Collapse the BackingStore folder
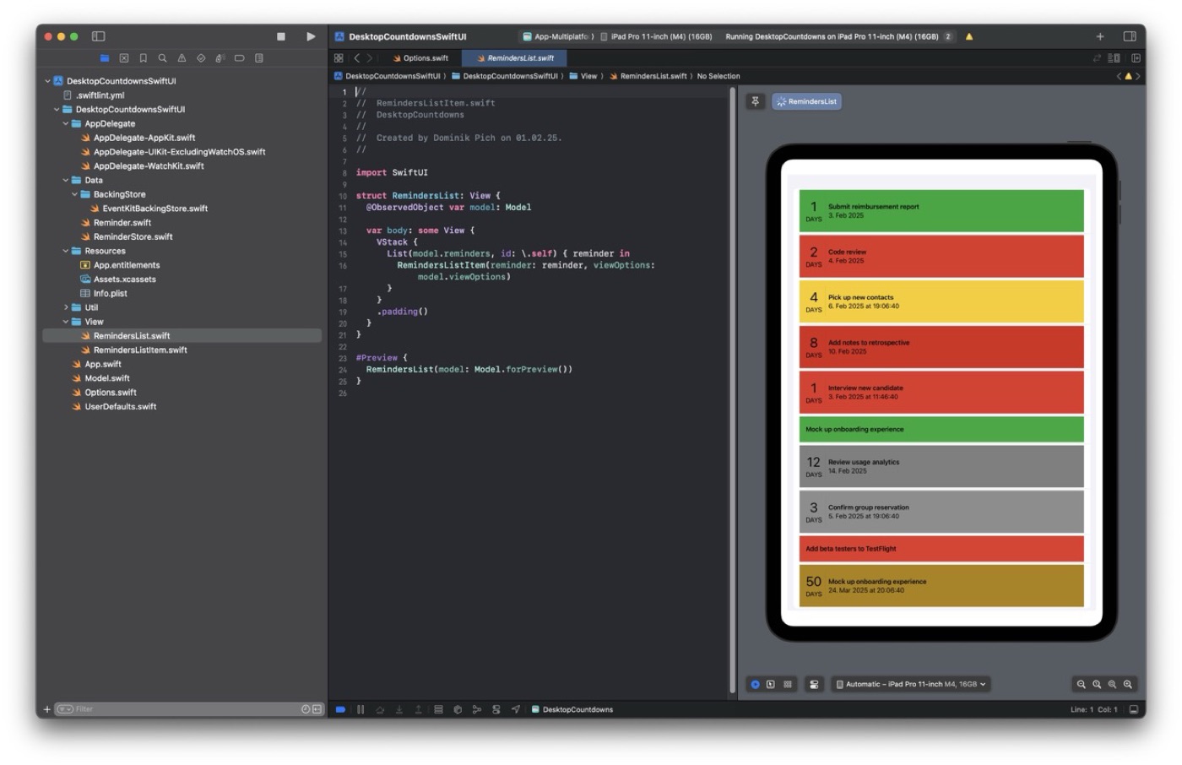The image size is (1182, 765). (x=74, y=194)
